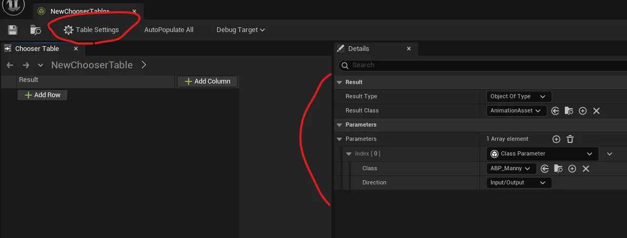627x238 pixels.
Task: Open Result Type dropdown
Action: tap(519, 97)
